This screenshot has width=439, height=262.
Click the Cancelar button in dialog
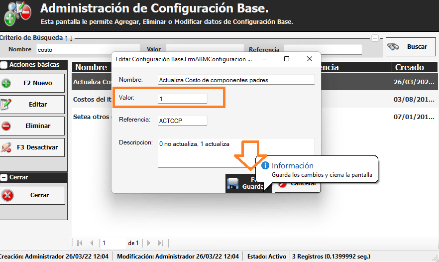click(x=299, y=184)
